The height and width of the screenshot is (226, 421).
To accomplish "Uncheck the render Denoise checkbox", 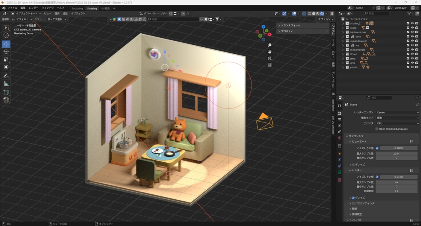I will (353, 198).
